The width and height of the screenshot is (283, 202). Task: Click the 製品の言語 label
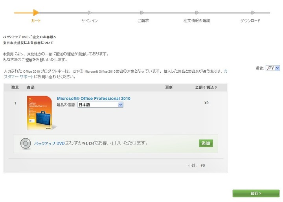[x=66, y=105]
